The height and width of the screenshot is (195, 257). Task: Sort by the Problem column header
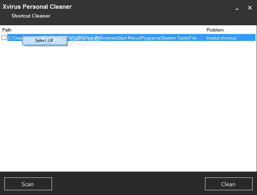coord(230,30)
